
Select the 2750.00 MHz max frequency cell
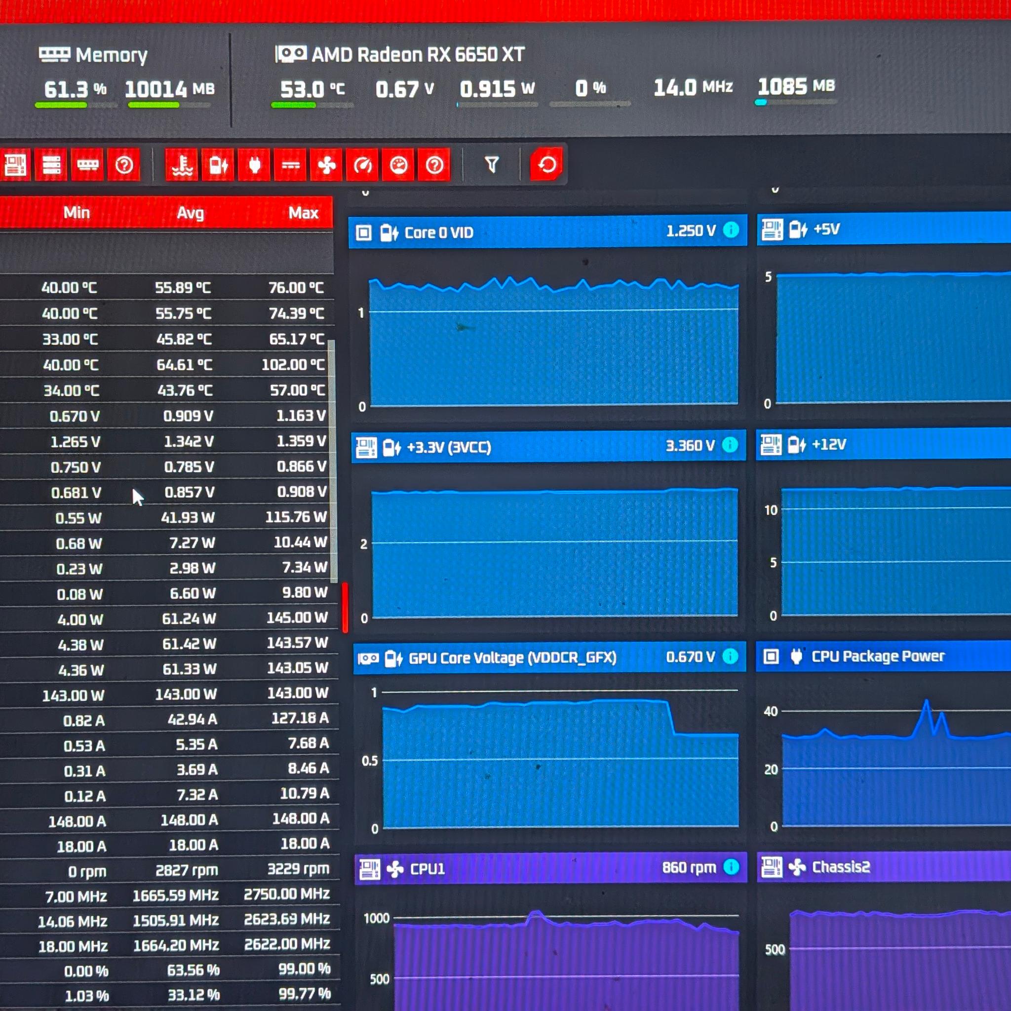coord(287,894)
